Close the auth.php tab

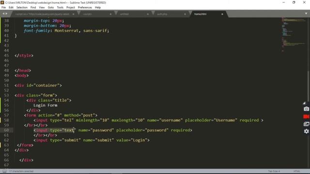[x=185, y=14]
